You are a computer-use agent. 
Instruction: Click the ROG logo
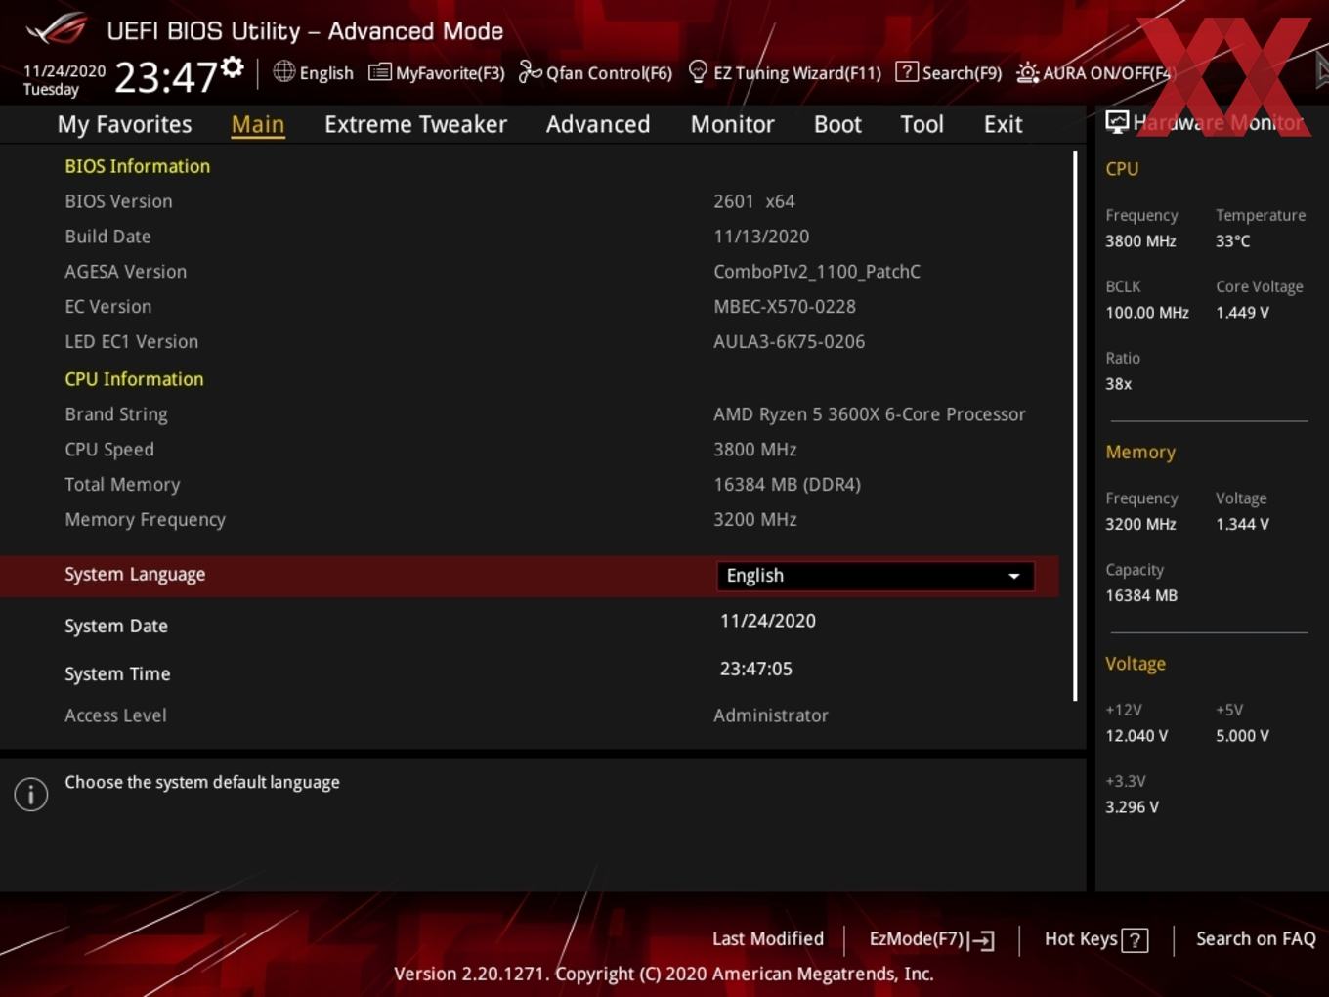pyautogui.click(x=56, y=29)
